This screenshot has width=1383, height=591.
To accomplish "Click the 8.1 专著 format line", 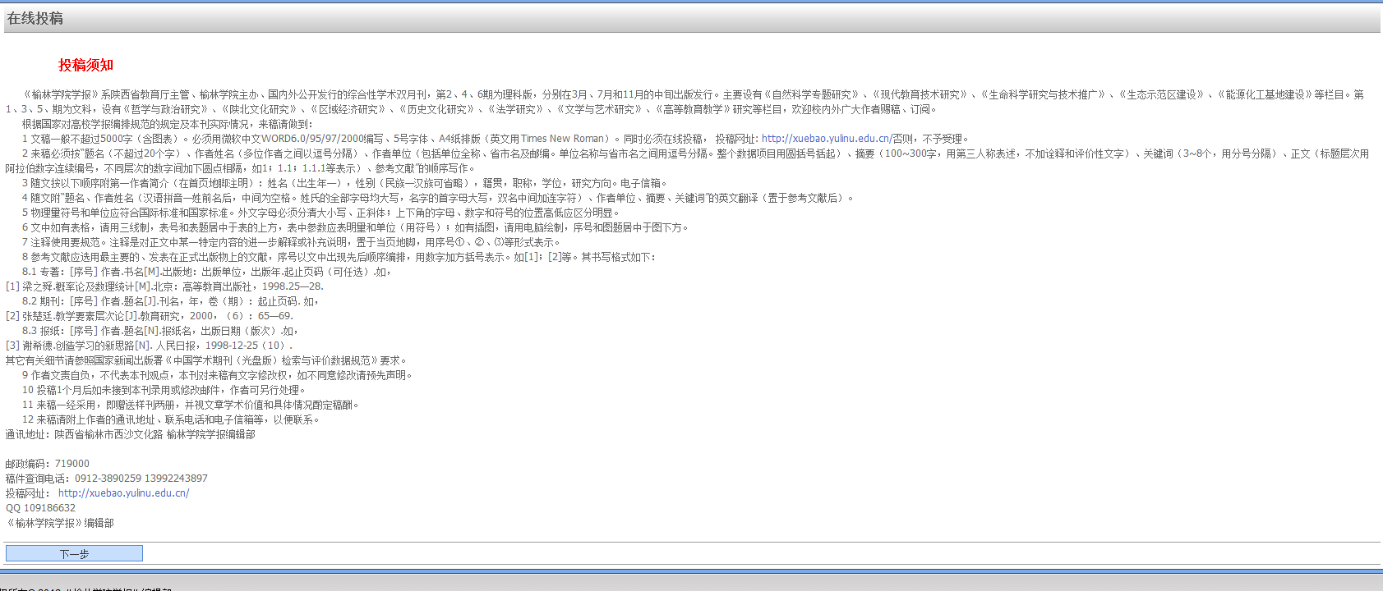I will tap(206, 272).
